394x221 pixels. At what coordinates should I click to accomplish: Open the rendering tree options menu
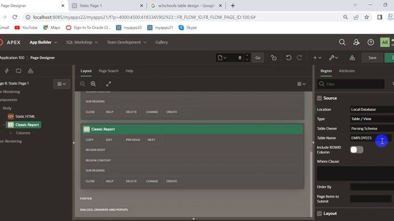[62, 84]
